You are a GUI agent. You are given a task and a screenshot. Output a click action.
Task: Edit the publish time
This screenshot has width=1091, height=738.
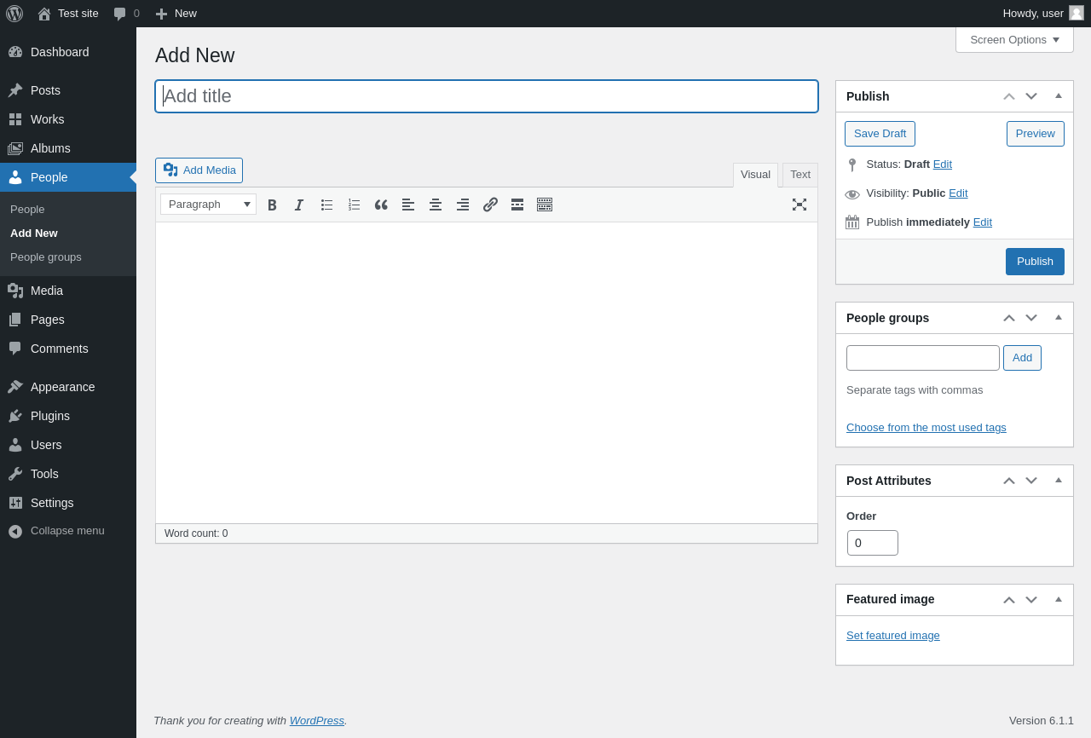983,222
